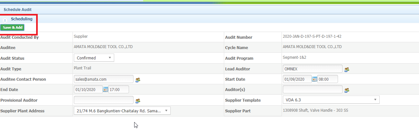Image resolution: width=419 pixels, height=133 pixels.
Task: Click the Start Date 01/09/2020 field
Action: pyautogui.click(x=297, y=79)
